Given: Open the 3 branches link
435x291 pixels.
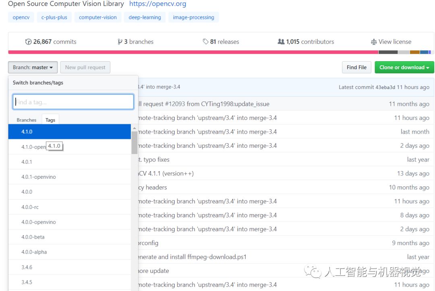Looking at the screenshot, I should (x=135, y=42).
